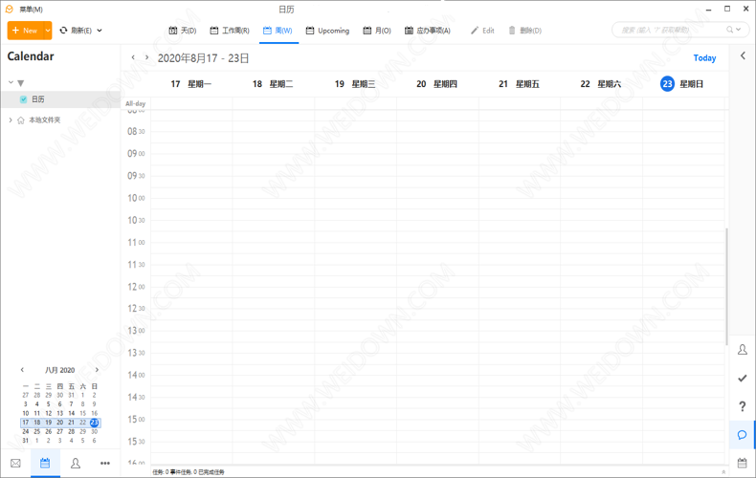The width and height of the screenshot is (756, 478).
Task: Select the Week (W) view tab
Action: 278,31
